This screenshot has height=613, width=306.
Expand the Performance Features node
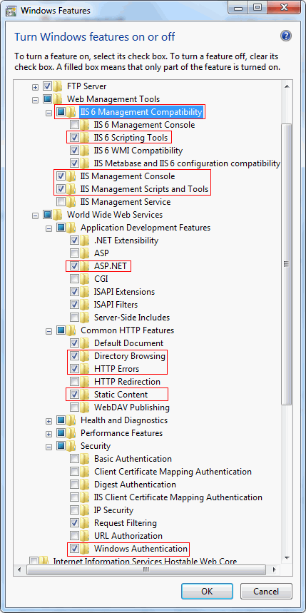49,434
